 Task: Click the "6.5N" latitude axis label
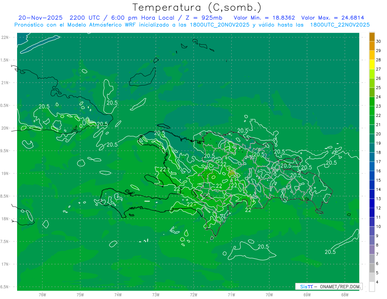[x=4, y=287]
